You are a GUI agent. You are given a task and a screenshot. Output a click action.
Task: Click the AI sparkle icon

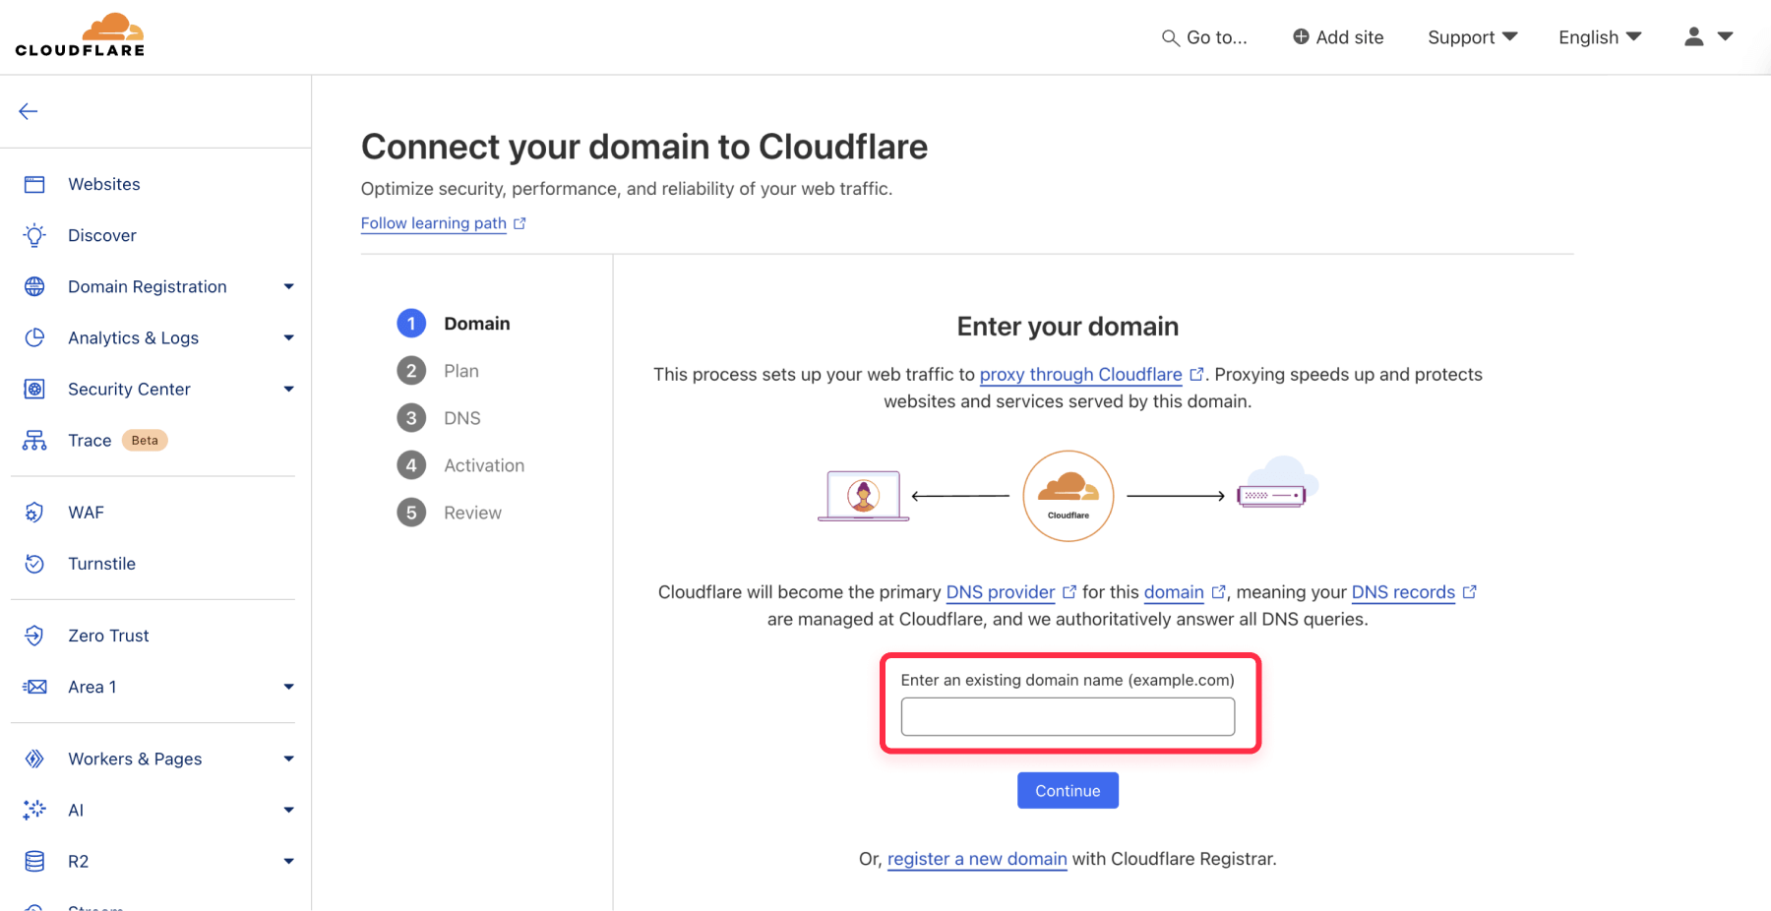click(34, 810)
